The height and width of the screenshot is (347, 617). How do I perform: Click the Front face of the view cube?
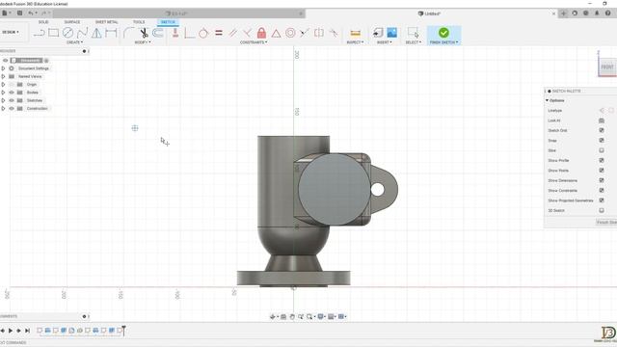pos(606,67)
